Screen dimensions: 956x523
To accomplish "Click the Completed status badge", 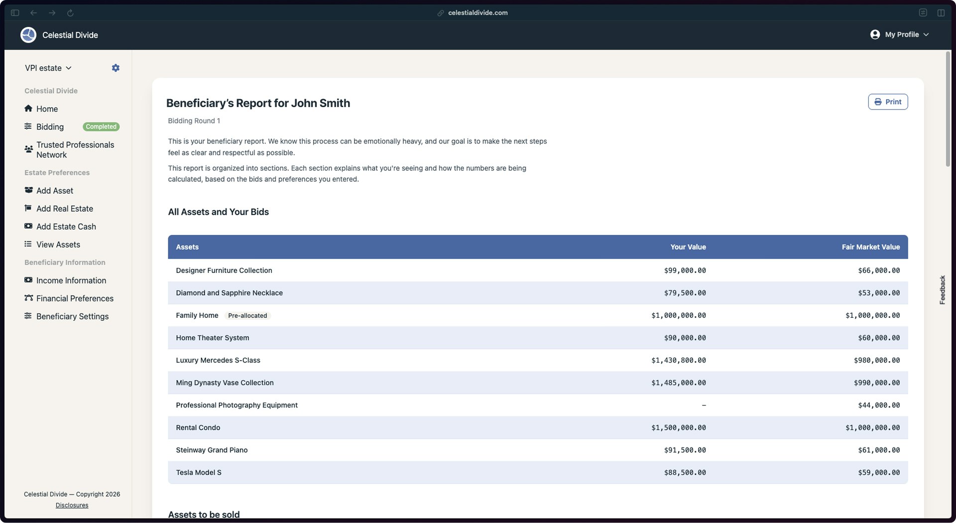I will (101, 127).
